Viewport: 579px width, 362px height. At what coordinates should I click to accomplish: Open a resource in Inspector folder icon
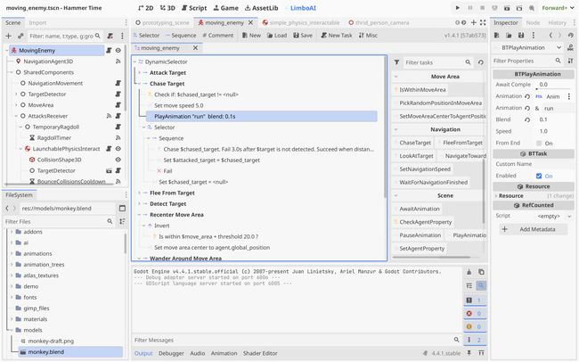[509, 36]
